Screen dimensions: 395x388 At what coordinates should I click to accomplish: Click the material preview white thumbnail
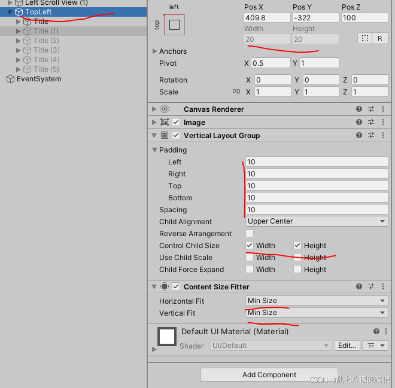167,337
